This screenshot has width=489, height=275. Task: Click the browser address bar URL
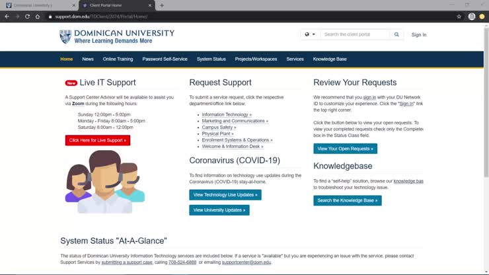point(101,17)
